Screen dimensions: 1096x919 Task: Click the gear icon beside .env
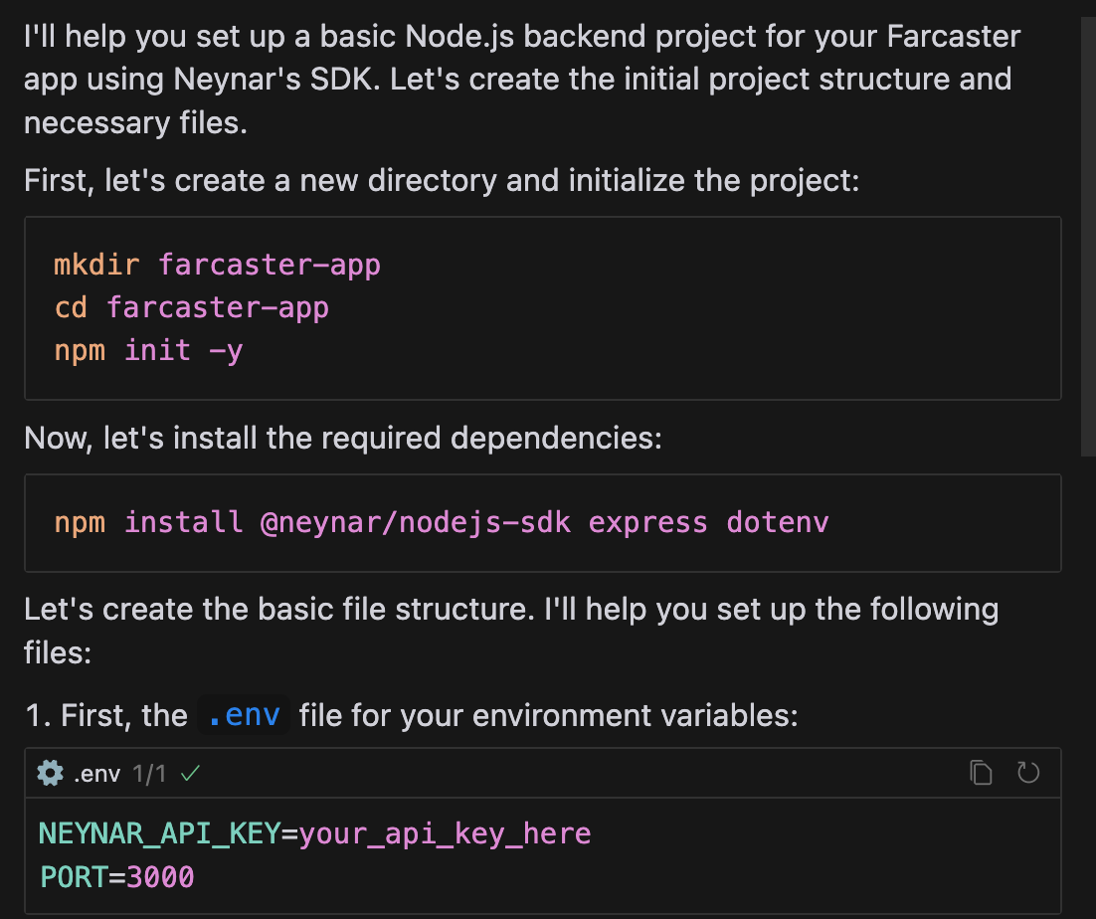coord(51,773)
